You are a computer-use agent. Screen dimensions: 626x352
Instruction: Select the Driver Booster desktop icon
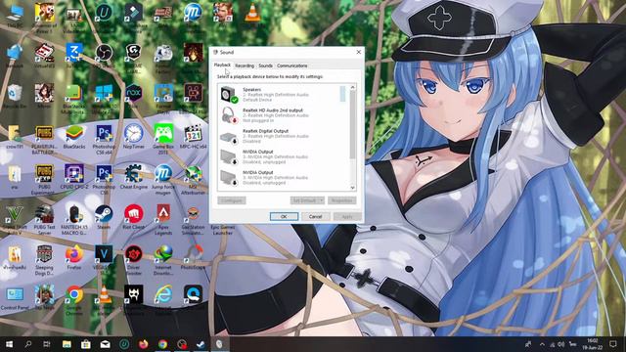click(x=134, y=260)
